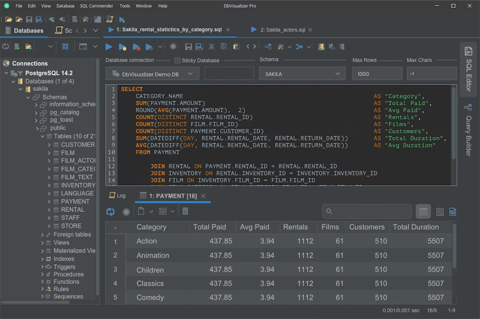This screenshot has height=319, width=480.
Task: Click the reload result grid icon
Action: (110, 211)
